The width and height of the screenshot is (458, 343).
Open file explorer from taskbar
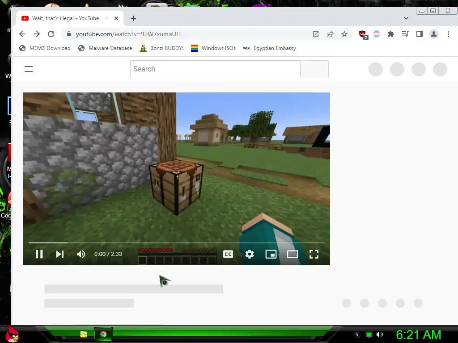(x=84, y=334)
